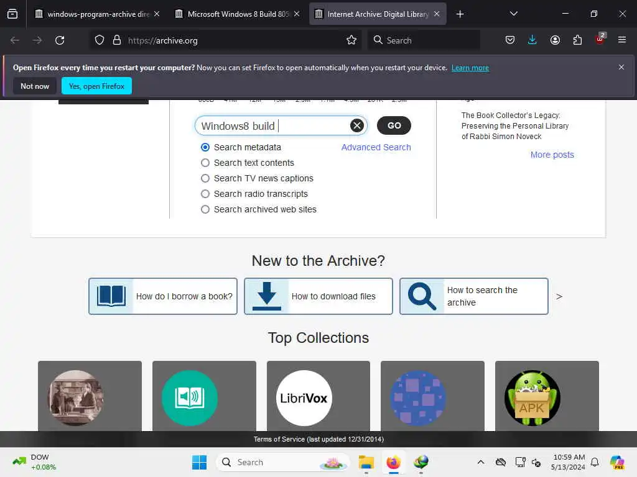
Task: Select the Internet Archive: Digital Library tab
Action: pyautogui.click(x=378, y=14)
